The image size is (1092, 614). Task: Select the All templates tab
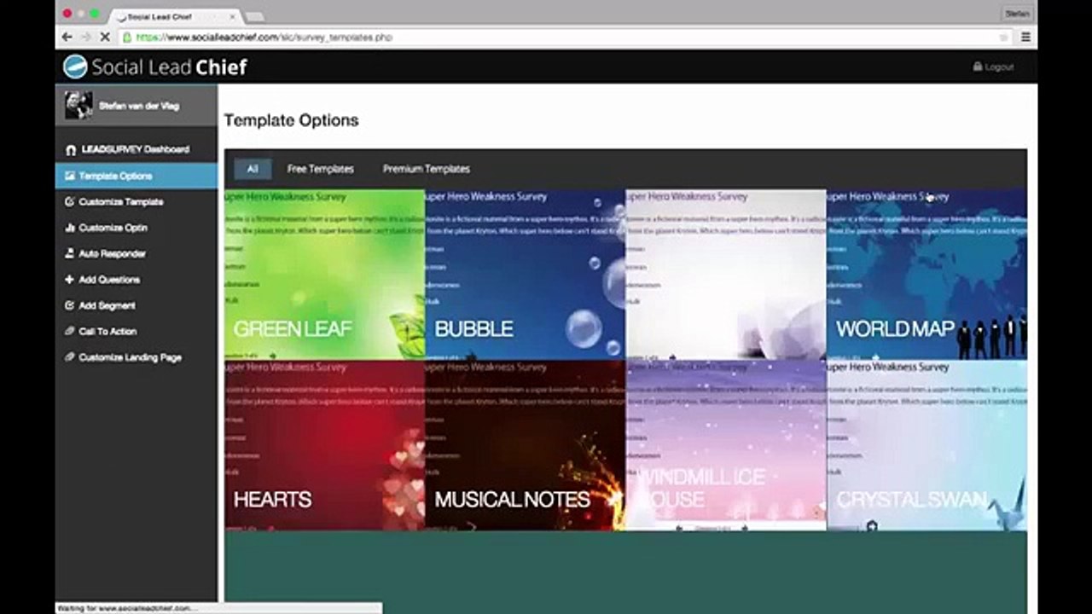click(253, 169)
